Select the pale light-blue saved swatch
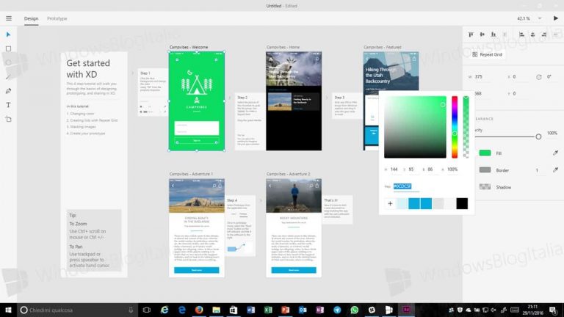The image size is (564, 317). coord(402,203)
